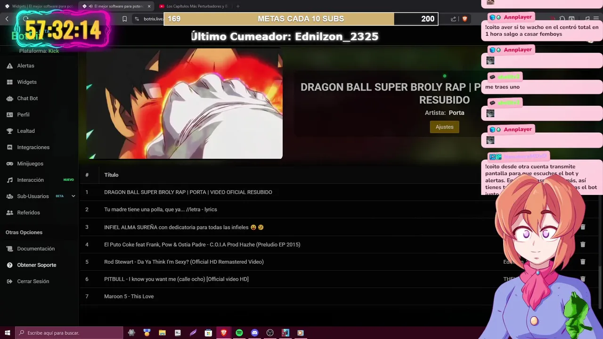Open the Perfil page

coord(23,114)
